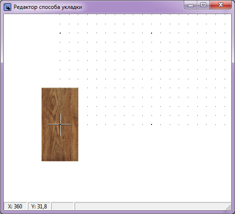The height and width of the screenshot is (214, 235).
Task: Click the Y: 31,8 status bar field
Action: 39,206
